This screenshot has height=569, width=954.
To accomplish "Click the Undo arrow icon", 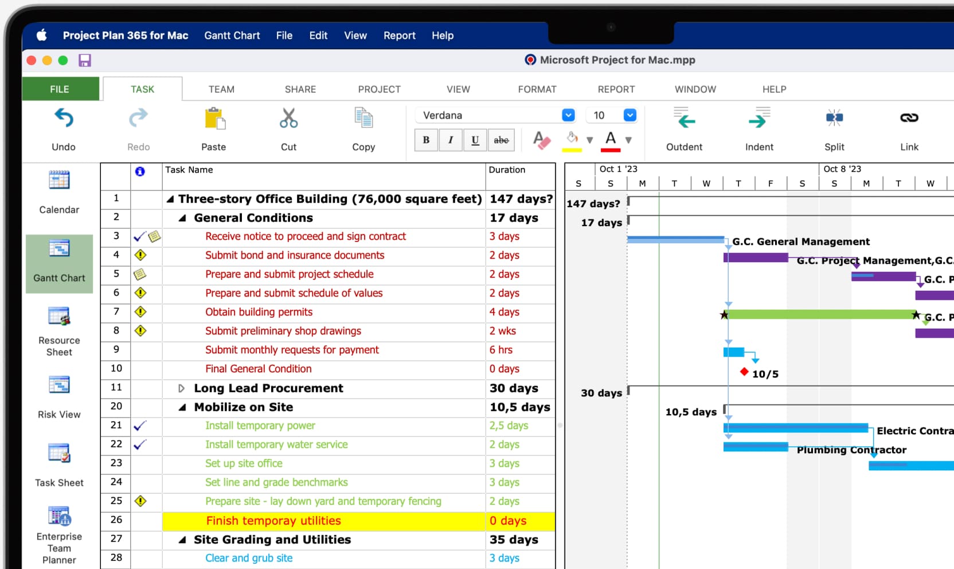I will pos(64,119).
